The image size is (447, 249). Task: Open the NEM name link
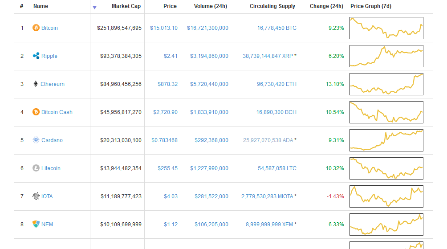tap(47, 225)
